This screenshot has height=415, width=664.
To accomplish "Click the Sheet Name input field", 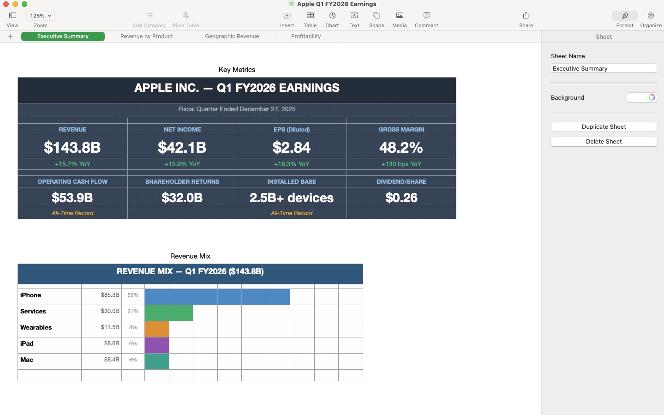I will [x=604, y=68].
